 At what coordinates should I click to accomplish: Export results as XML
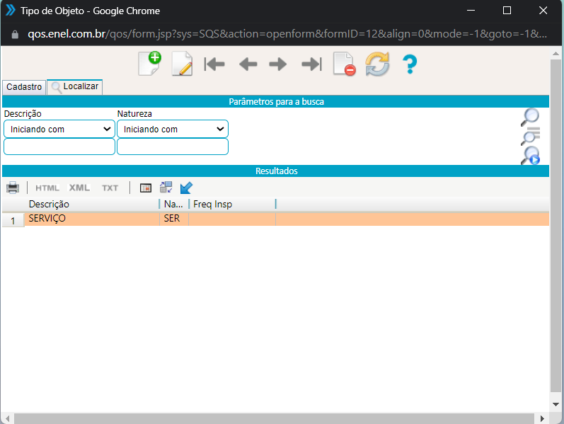(79, 188)
